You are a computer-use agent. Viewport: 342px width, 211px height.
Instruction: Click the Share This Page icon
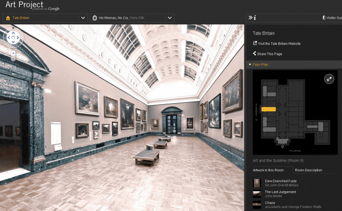[255, 53]
